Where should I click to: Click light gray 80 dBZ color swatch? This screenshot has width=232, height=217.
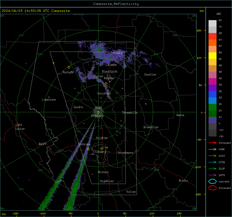[x=212, y=23]
